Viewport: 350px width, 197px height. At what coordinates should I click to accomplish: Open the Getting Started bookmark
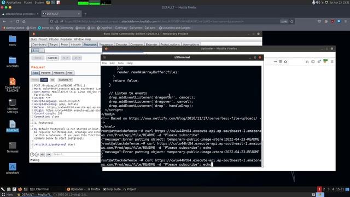pyautogui.click(x=13, y=28)
